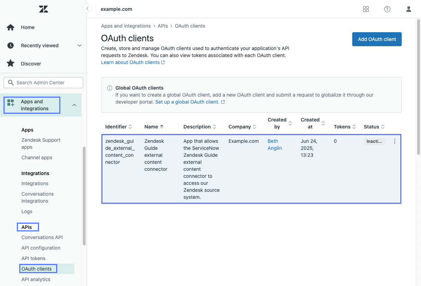Image resolution: width=421 pixels, height=286 pixels.
Task: Open row actions three-dot menu for zendesk_guide connector
Action: 395,141
